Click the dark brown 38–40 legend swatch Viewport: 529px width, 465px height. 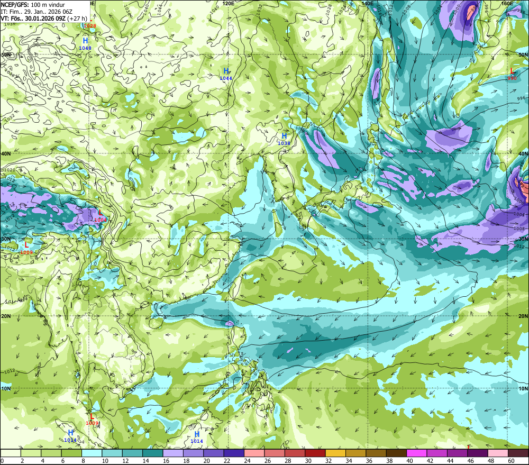pos(396,453)
